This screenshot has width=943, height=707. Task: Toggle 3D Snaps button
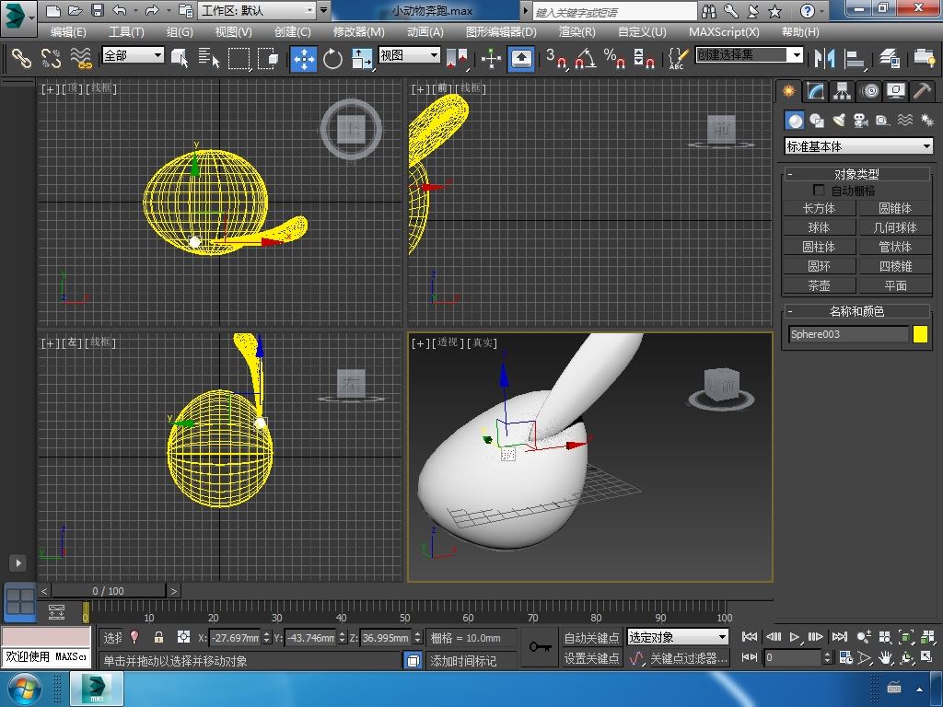point(556,58)
